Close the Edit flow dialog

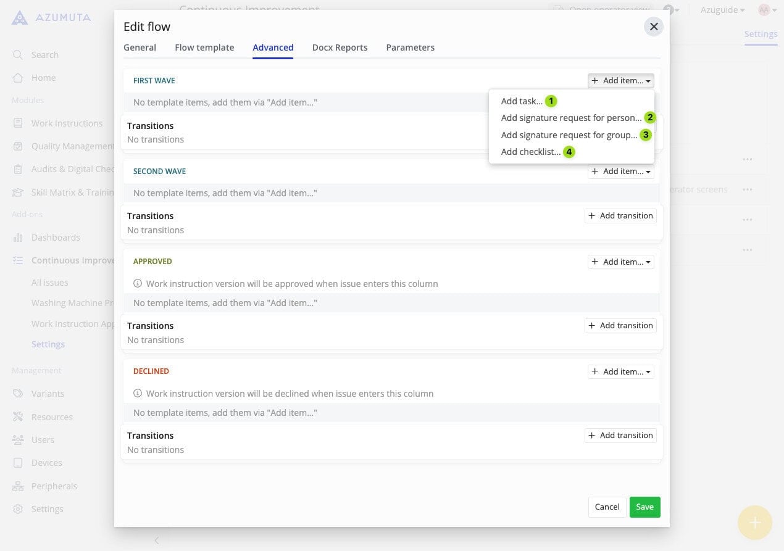click(654, 27)
